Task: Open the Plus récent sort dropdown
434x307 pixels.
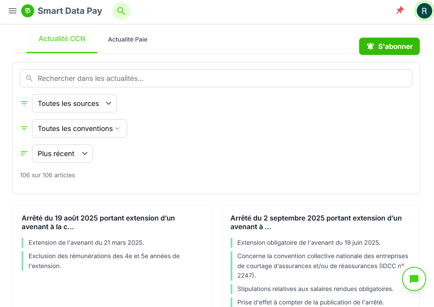Action: pyautogui.click(x=62, y=153)
